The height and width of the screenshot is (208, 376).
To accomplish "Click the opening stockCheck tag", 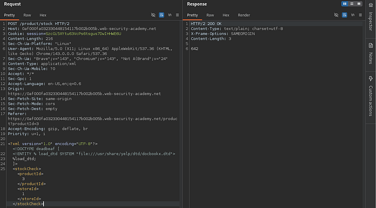I will pos(27,169).
